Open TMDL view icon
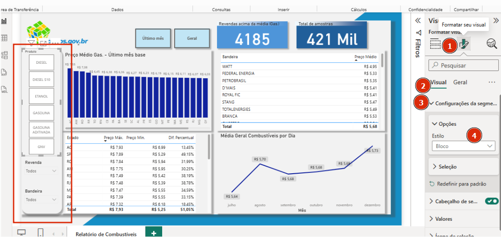 pos(4,89)
